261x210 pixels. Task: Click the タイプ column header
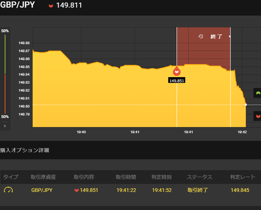[11, 177]
